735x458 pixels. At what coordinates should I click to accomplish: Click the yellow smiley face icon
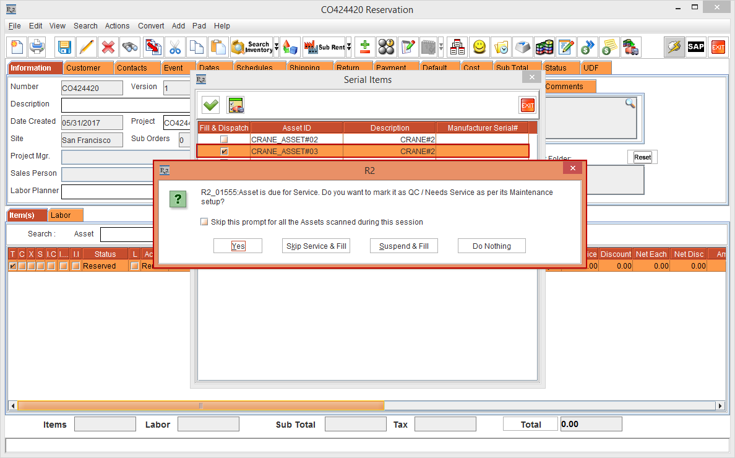[x=479, y=47]
